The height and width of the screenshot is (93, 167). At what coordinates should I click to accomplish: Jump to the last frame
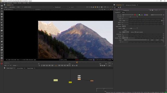[x=68, y=66]
